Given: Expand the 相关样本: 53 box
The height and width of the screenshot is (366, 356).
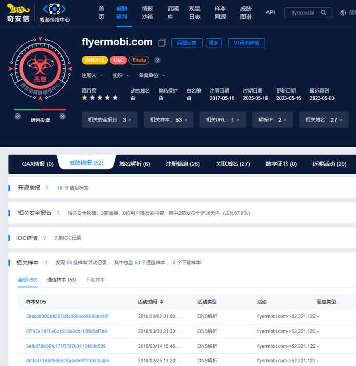Looking at the screenshot, I should (x=169, y=120).
